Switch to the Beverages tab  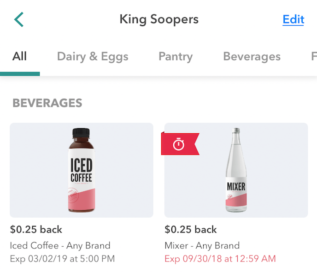click(252, 56)
